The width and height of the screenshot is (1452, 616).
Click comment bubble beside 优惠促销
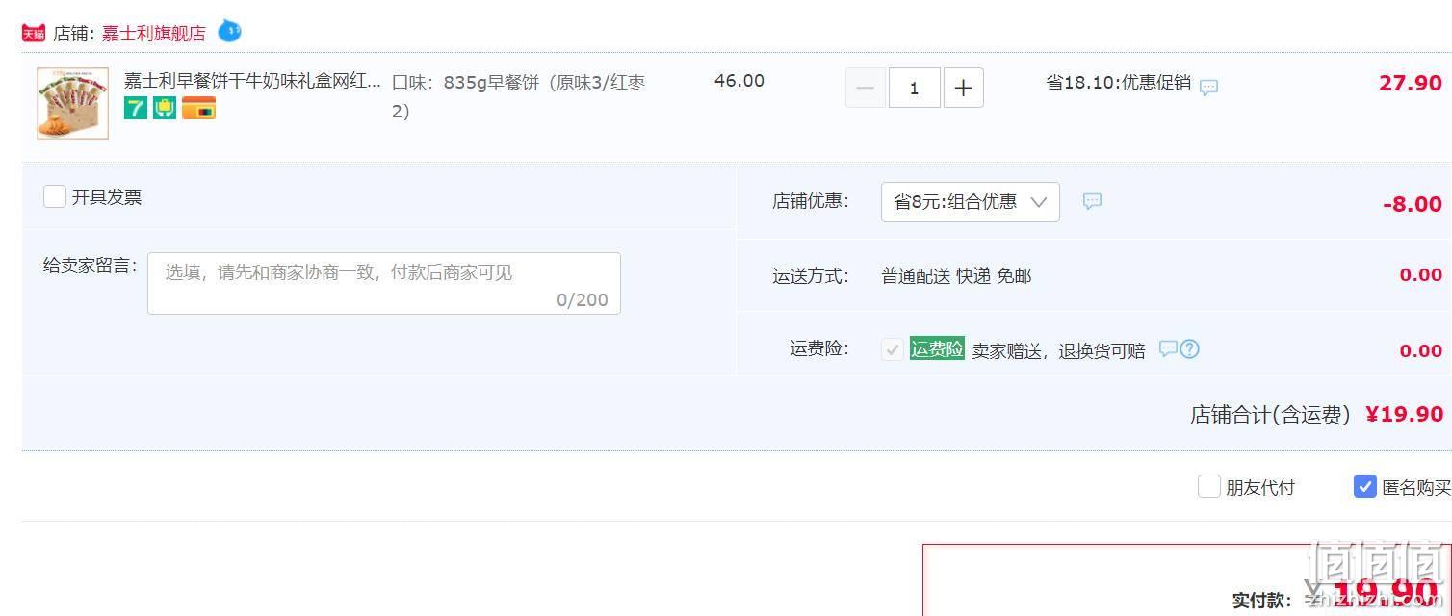(1208, 87)
